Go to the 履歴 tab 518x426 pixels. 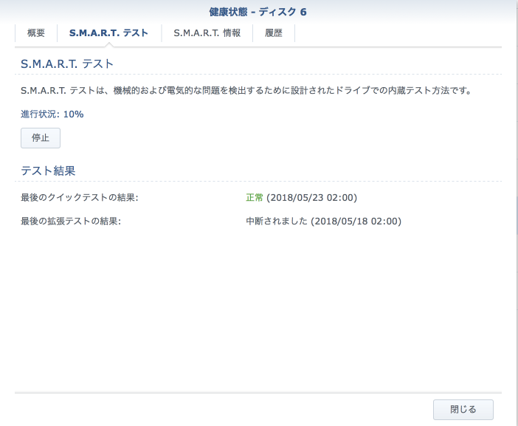[x=273, y=33]
